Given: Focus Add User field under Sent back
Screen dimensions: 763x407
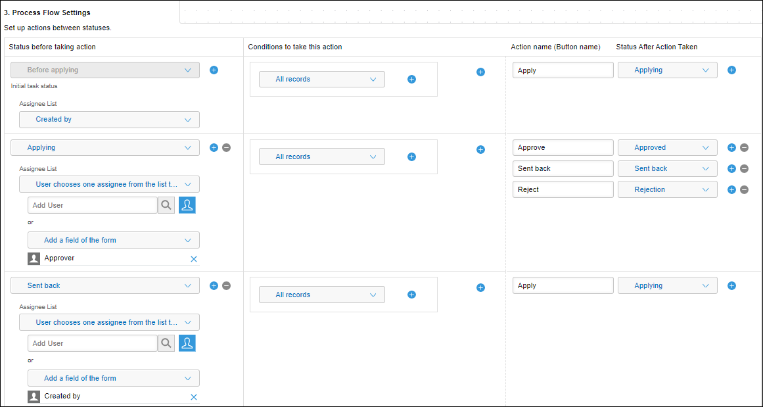Looking at the screenshot, I should tap(93, 343).
